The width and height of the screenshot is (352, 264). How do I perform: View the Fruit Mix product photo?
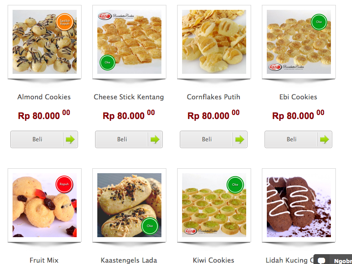[44, 205]
